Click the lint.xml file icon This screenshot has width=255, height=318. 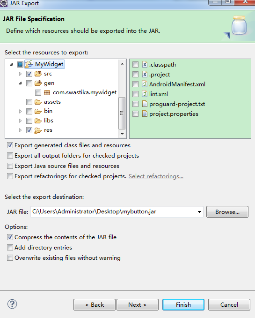[145, 94]
